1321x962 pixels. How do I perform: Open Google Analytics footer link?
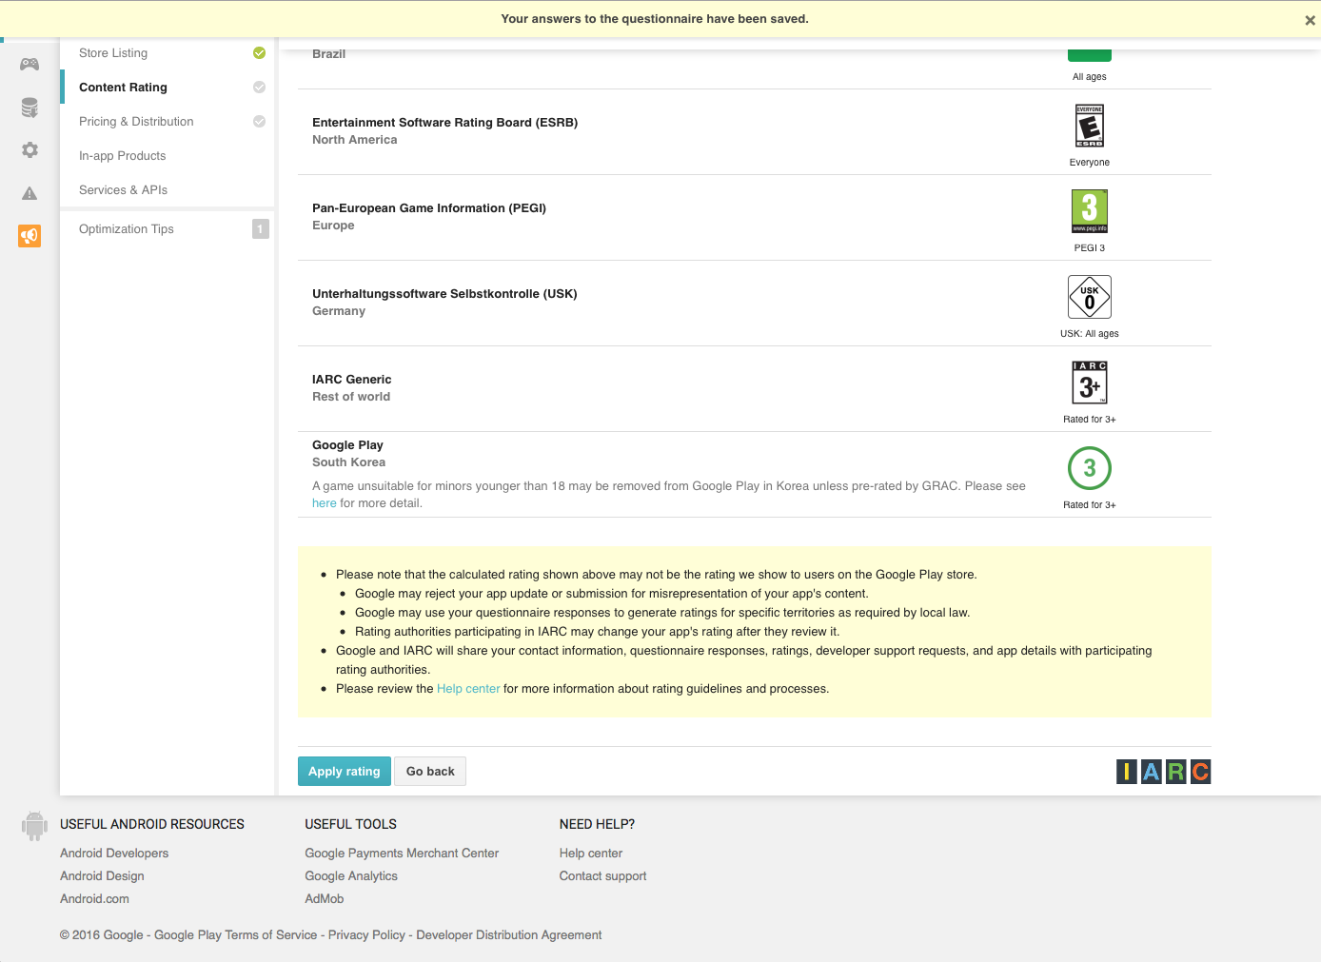[x=351, y=876]
